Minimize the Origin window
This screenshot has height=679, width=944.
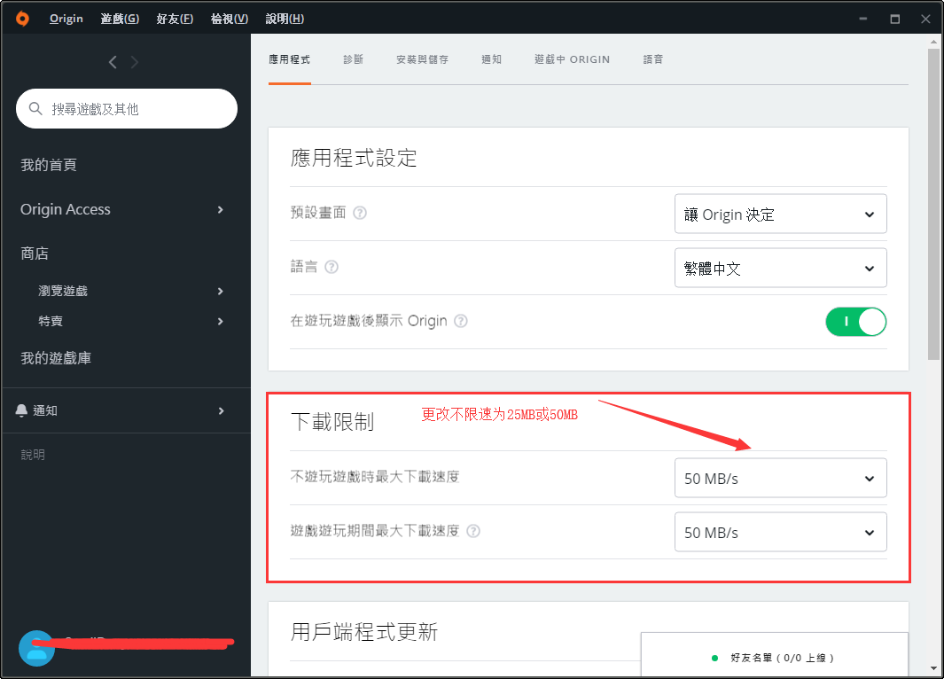tap(863, 19)
